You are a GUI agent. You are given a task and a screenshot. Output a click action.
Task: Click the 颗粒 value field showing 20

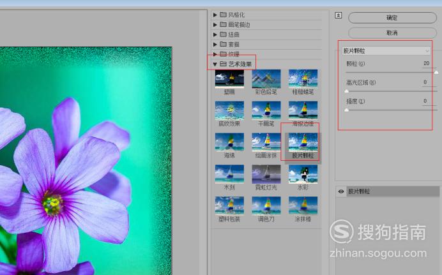click(429, 64)
